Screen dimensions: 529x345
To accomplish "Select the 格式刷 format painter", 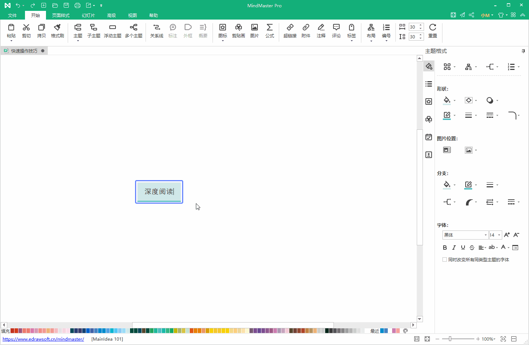I will coord(57,31).
